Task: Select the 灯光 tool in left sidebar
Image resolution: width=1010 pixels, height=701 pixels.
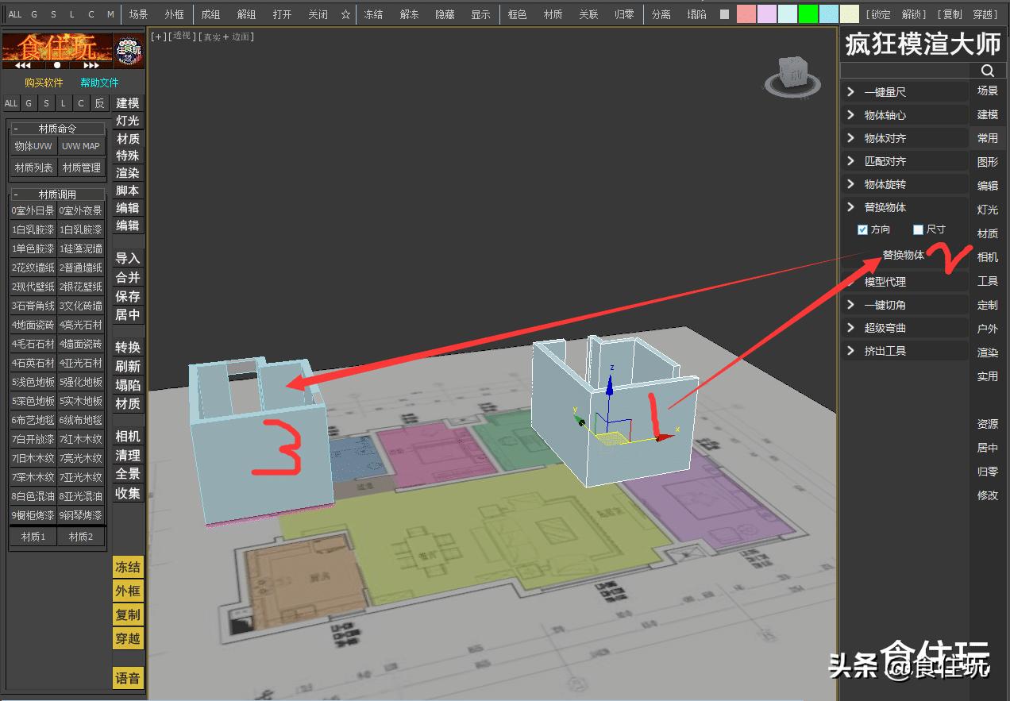Action: point(128,121)
